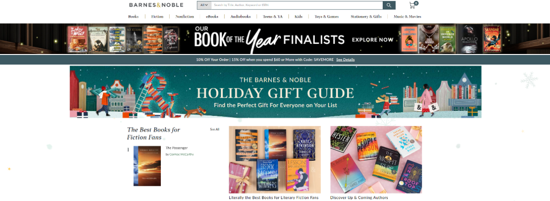This screenshot has width=550, height=201.
Task: Open the Toys & Games menu
Action: click(327, 16)
